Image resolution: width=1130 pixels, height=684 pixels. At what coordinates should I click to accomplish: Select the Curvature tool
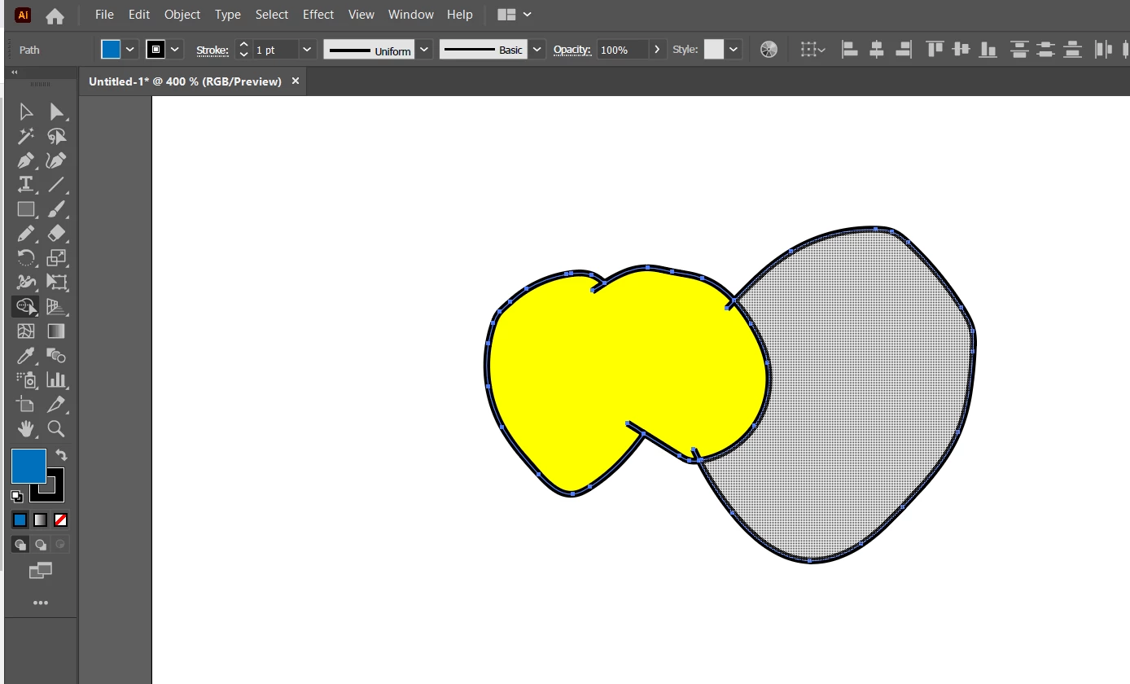click(56, 160)
